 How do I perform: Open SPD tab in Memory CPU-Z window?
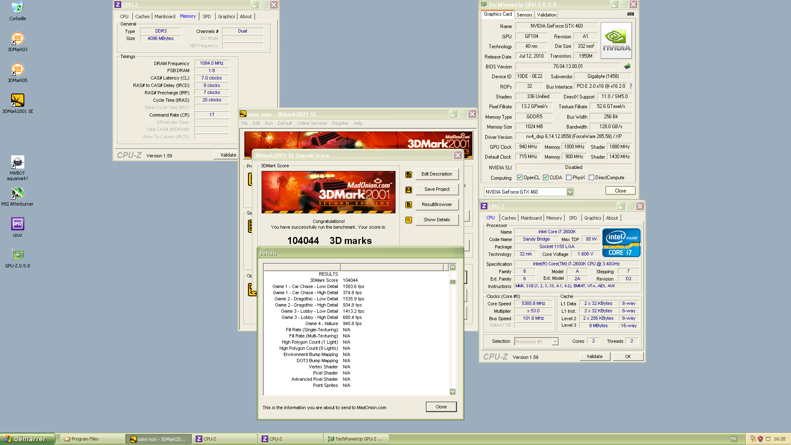click(x=207, y=16)
